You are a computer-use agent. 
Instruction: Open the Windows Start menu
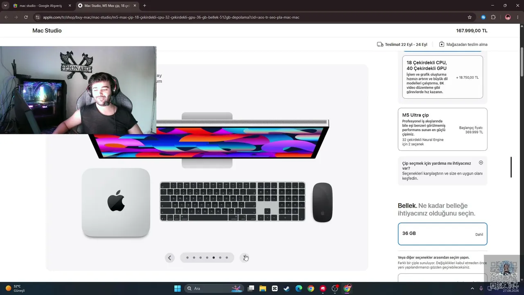177,288
